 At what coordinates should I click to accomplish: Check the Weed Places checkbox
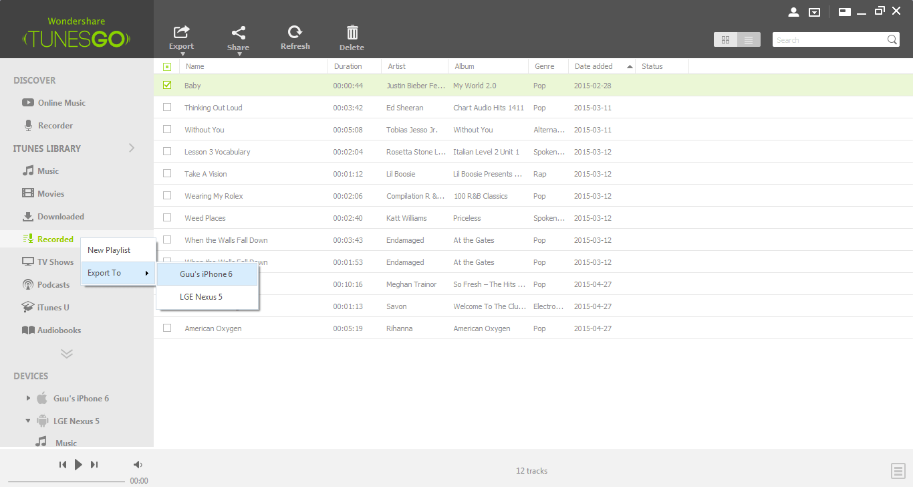[167, 217]
